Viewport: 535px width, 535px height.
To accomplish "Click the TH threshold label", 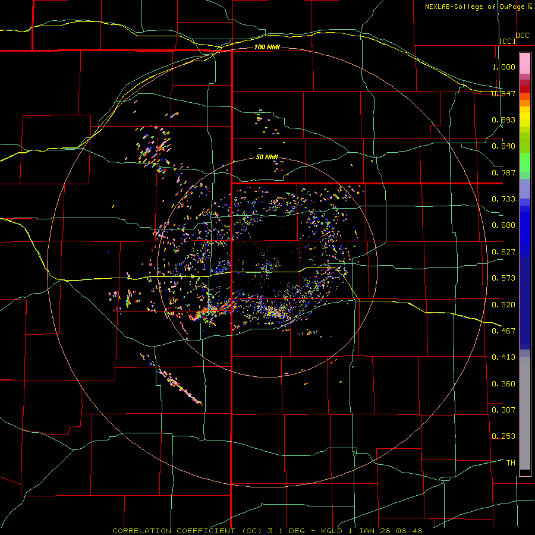I will point(511,463).
